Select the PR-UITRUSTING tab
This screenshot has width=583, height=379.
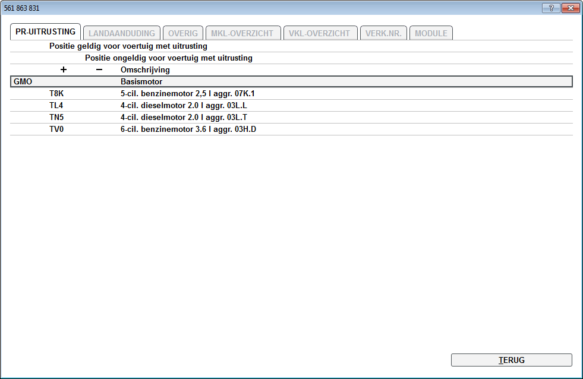coord(46,32)
